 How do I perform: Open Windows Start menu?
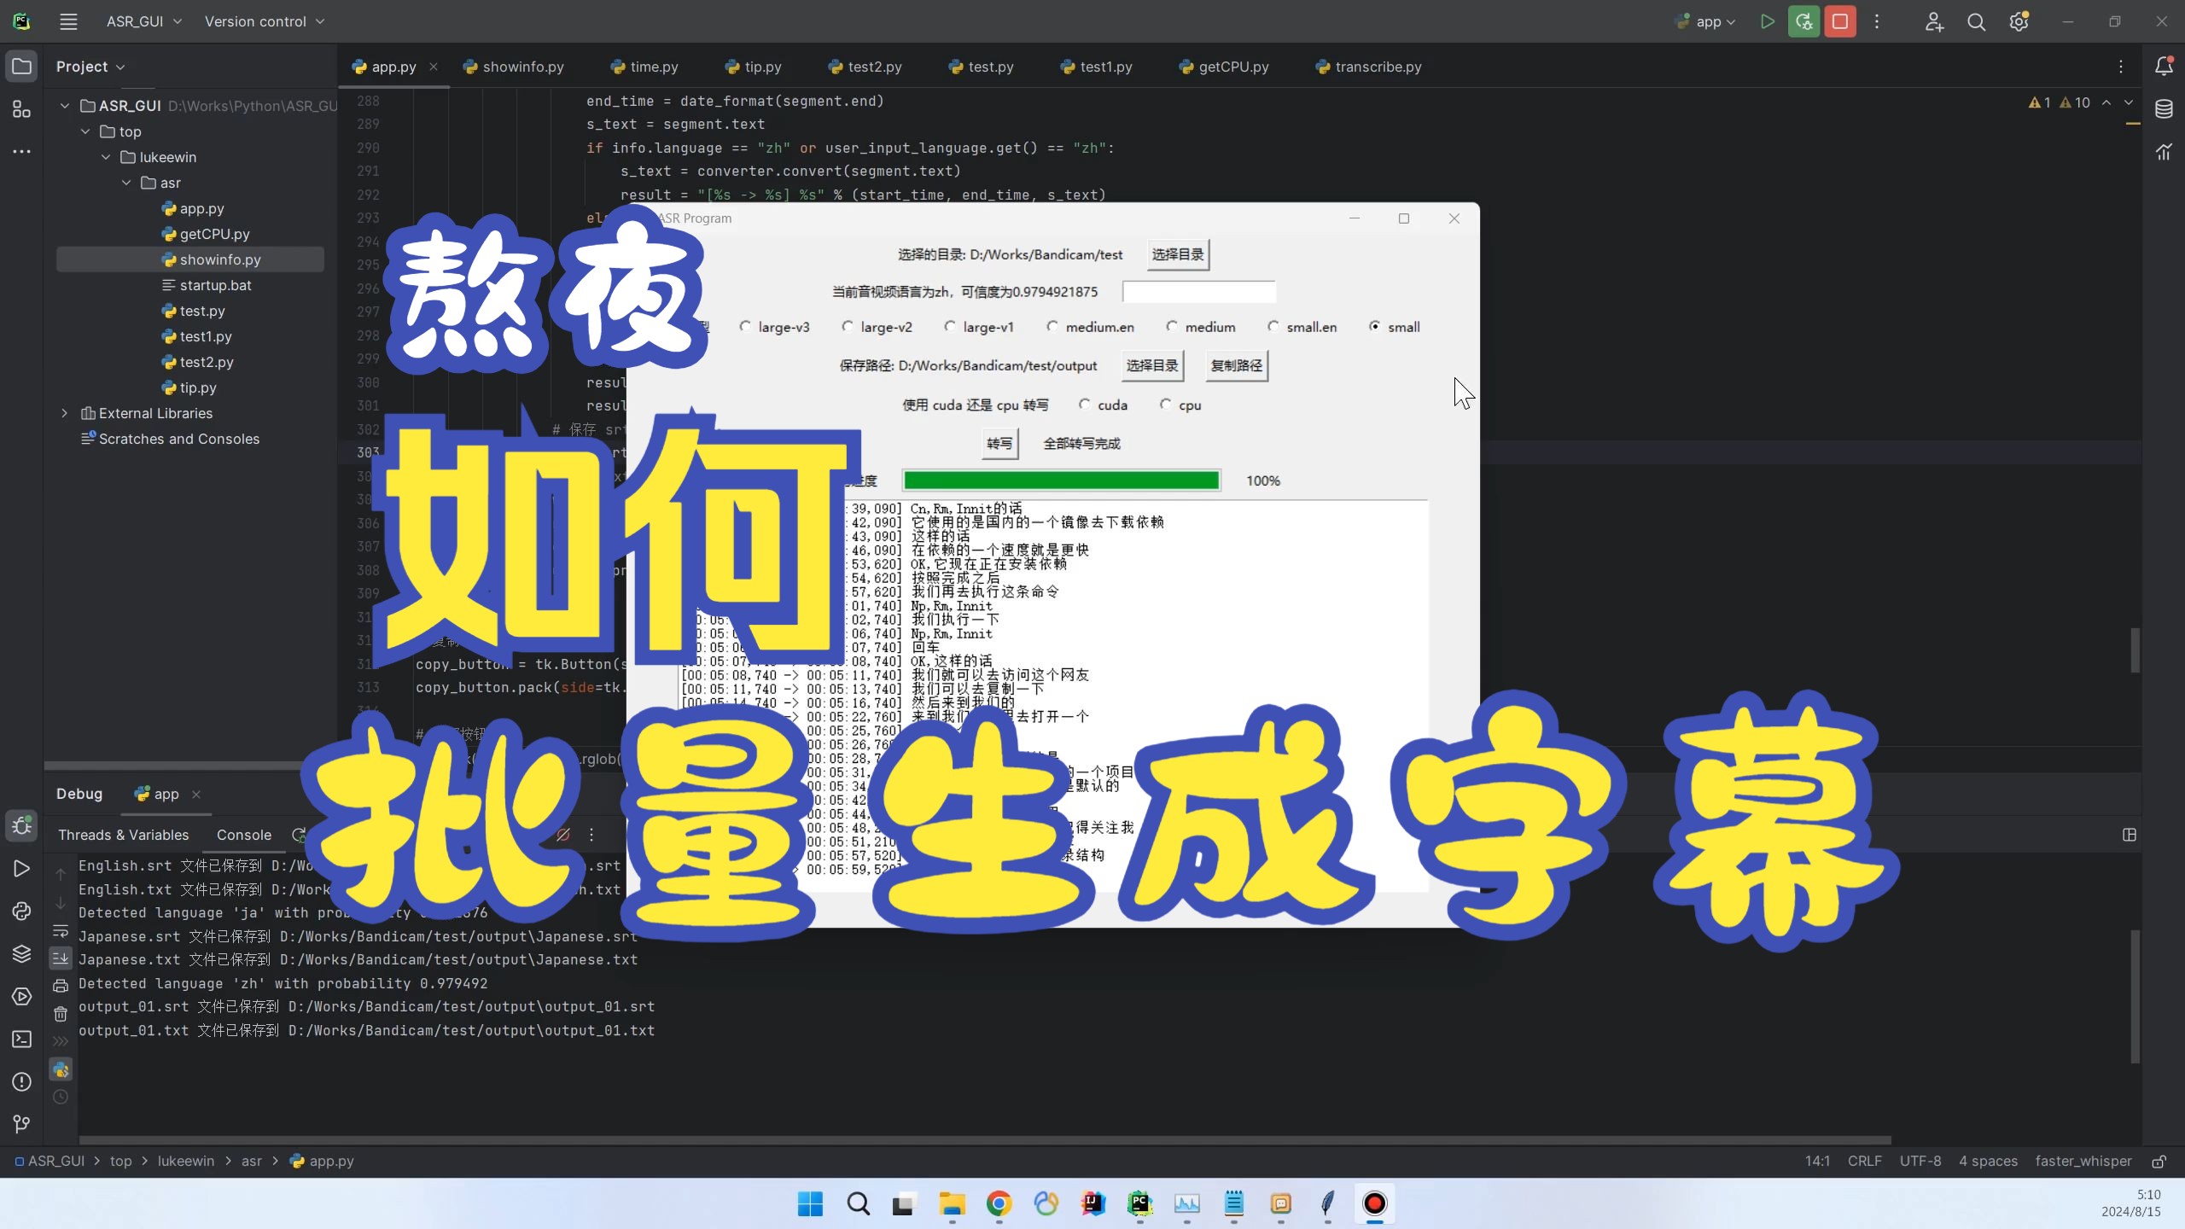coord(810,1203)
